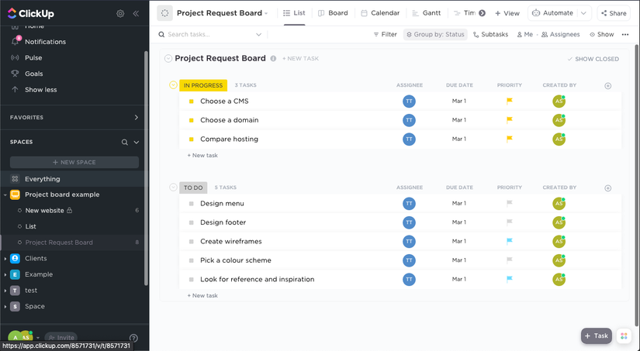Open search tasks dropdown chevron
Screen dimensions: 640x351
click(x=258, y=35)
